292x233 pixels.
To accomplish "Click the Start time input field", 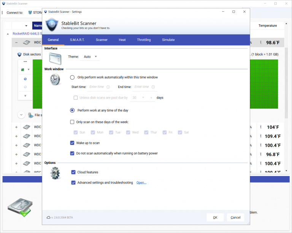I will coord(97,87).
